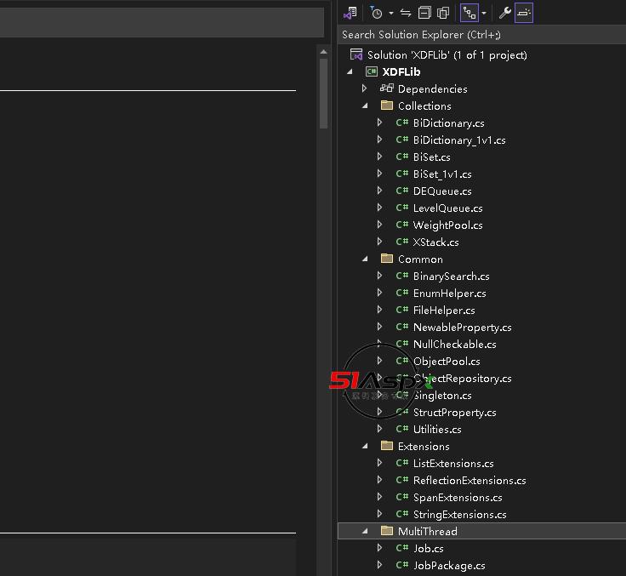Click the Common folder icon
This screenshot has height=576, width=626.
pyautogui.click(x=387, y=259)
